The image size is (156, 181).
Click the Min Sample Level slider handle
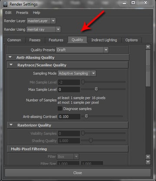tap(83, 82)
